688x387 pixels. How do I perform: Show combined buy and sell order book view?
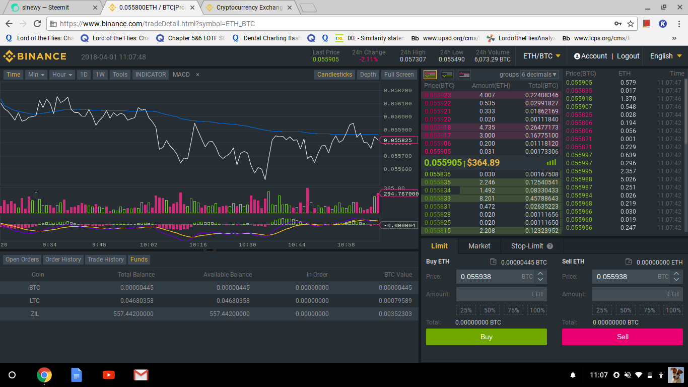coord(430,75)
